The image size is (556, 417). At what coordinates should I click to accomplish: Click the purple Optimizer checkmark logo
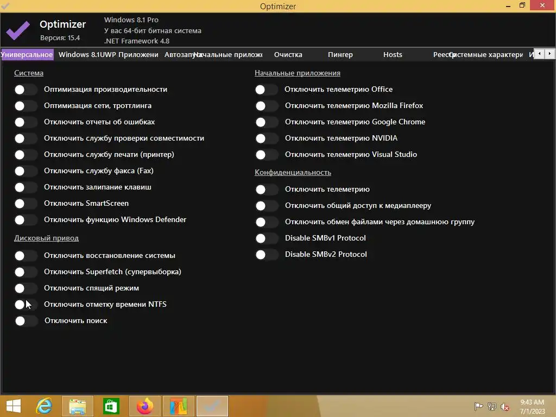pyautogui.click(x=18, y=30)
